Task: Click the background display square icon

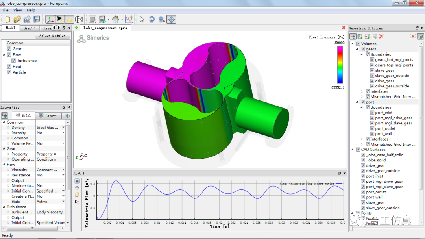Action: click(92, 19)
